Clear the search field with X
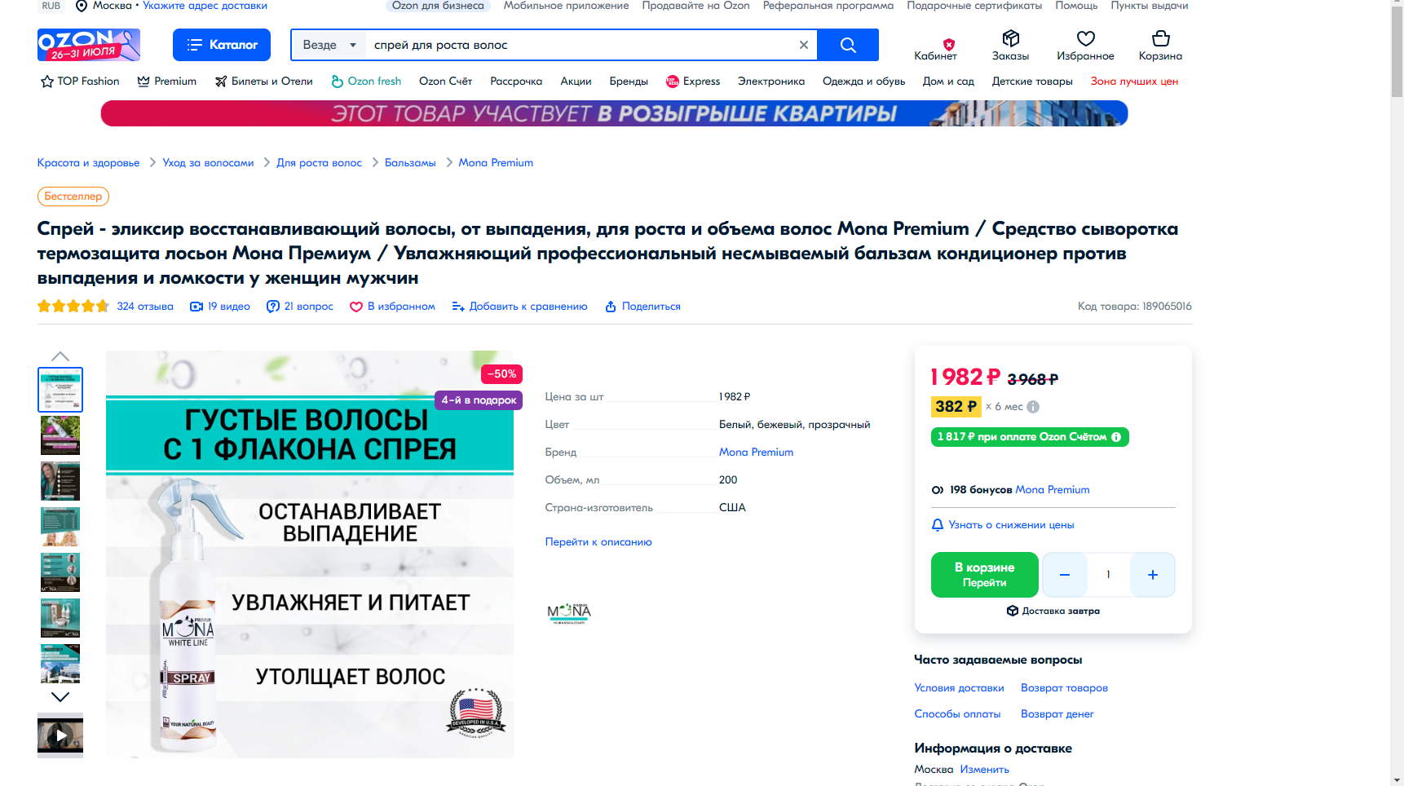The image size is (1404, 786). [804, 45]
